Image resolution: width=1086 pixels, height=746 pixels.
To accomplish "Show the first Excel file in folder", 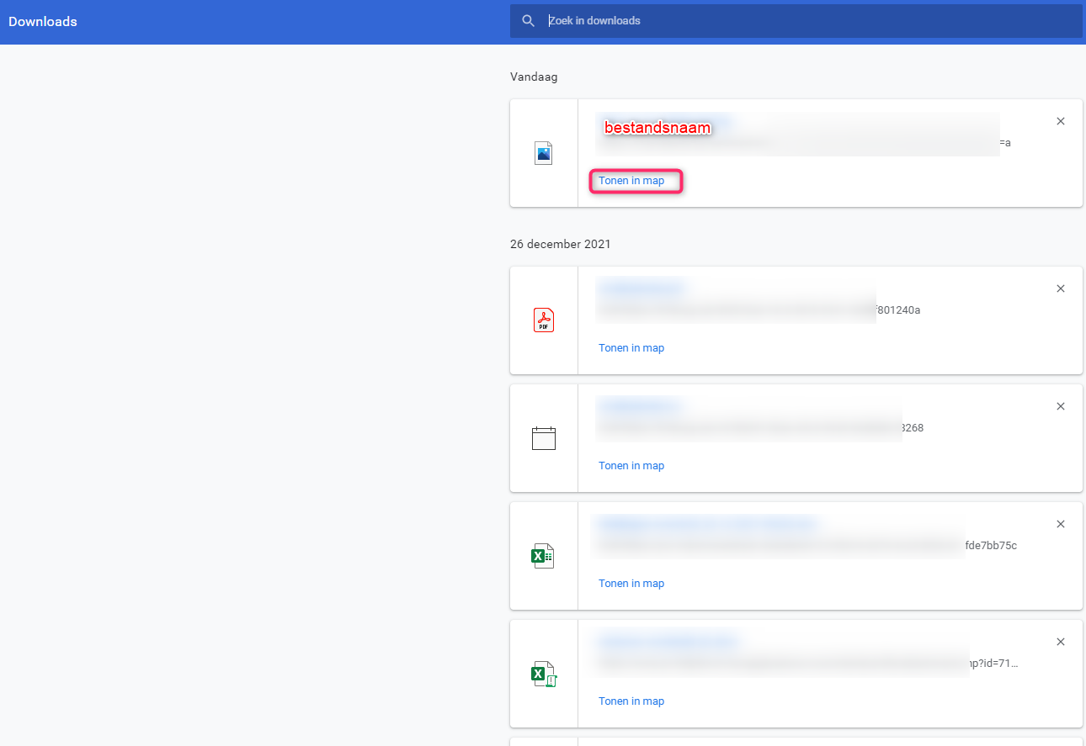I will point(631,584).
